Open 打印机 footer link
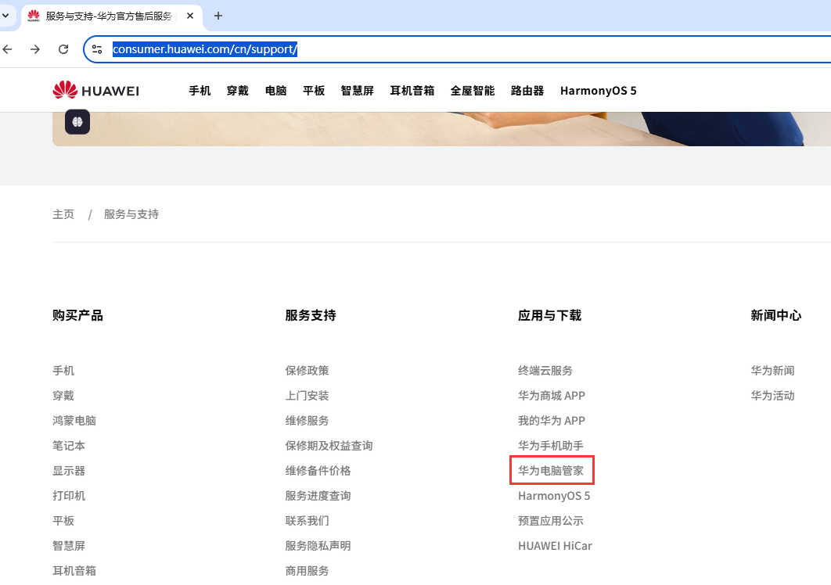The image size is (831, 585). point(69,495)
